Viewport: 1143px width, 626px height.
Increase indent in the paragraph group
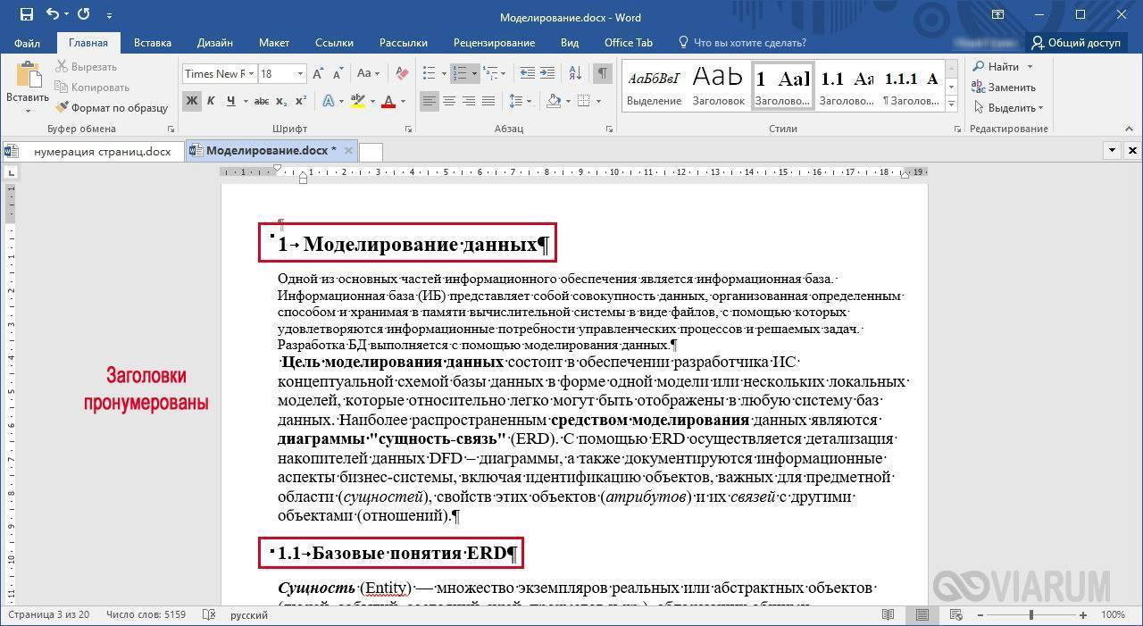(546, 74)
